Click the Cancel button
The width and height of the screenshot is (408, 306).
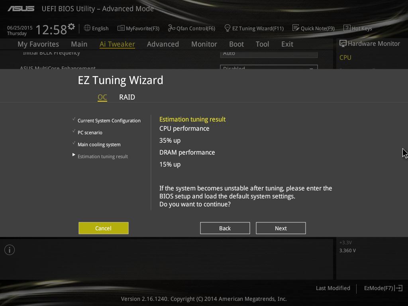[x=104, y=228]
